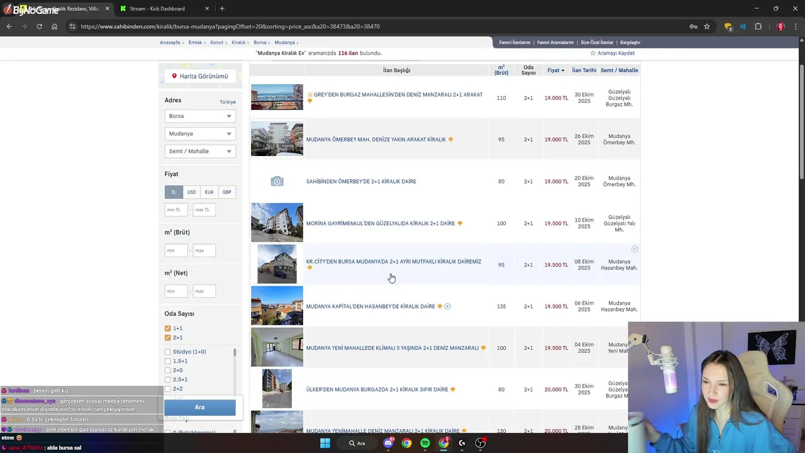This screenshot has width=805, height=453.
Task: Check the Stüdyo (1+0) room option
Action: click(x=168, y=352)
